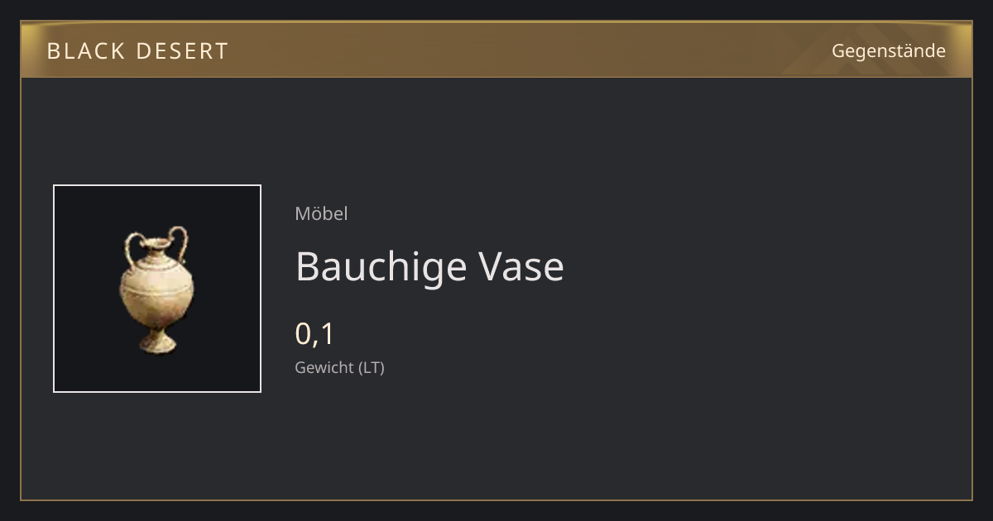Click the word Vase in the title
The image size is (993, 521).
tap(521, 267)
